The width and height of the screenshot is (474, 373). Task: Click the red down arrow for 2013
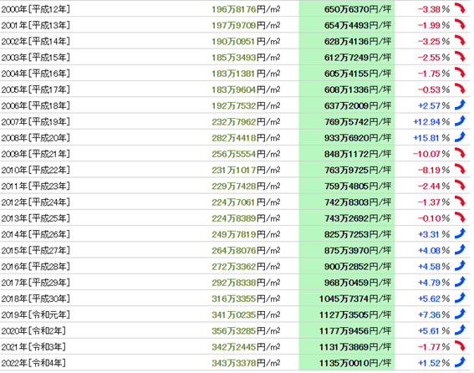point(460,217)
